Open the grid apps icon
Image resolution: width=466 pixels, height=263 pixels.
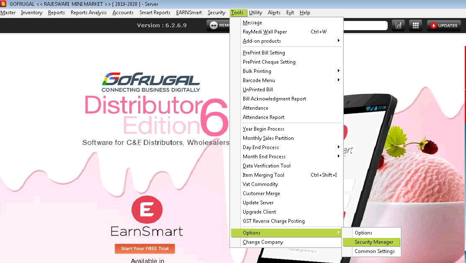[415, 26]
